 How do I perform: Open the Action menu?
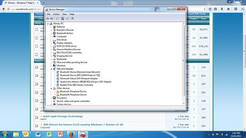(x=56, y=14)
